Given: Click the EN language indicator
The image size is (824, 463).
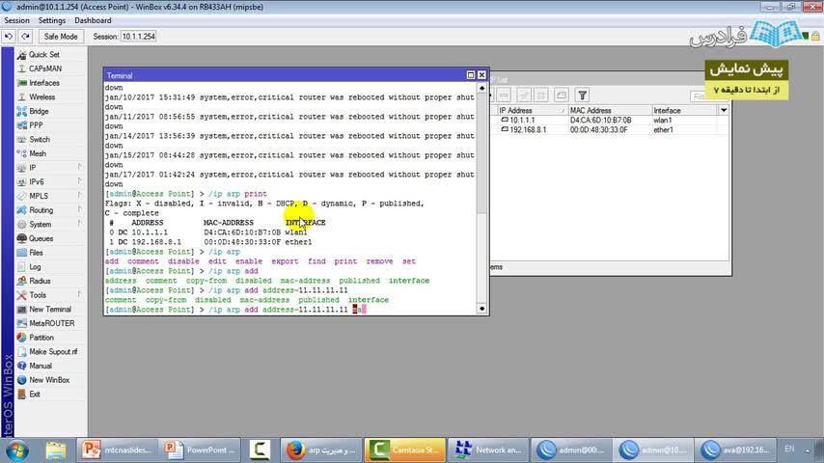Looking at the screenshot, I should [789, 449].
